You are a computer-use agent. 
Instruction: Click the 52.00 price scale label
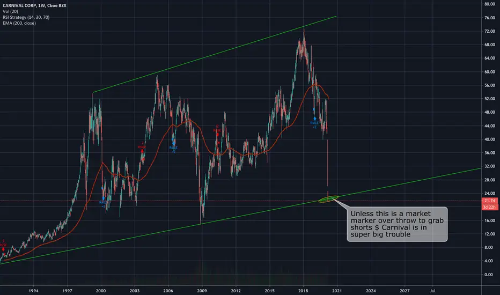[x=490, y=99]
